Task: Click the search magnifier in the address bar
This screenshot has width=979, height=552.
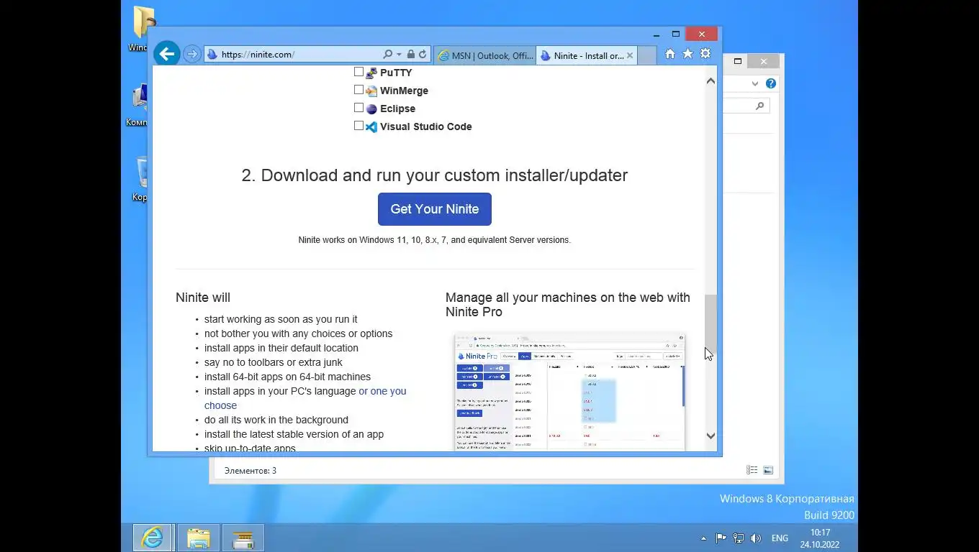Action: coord(387,55)
